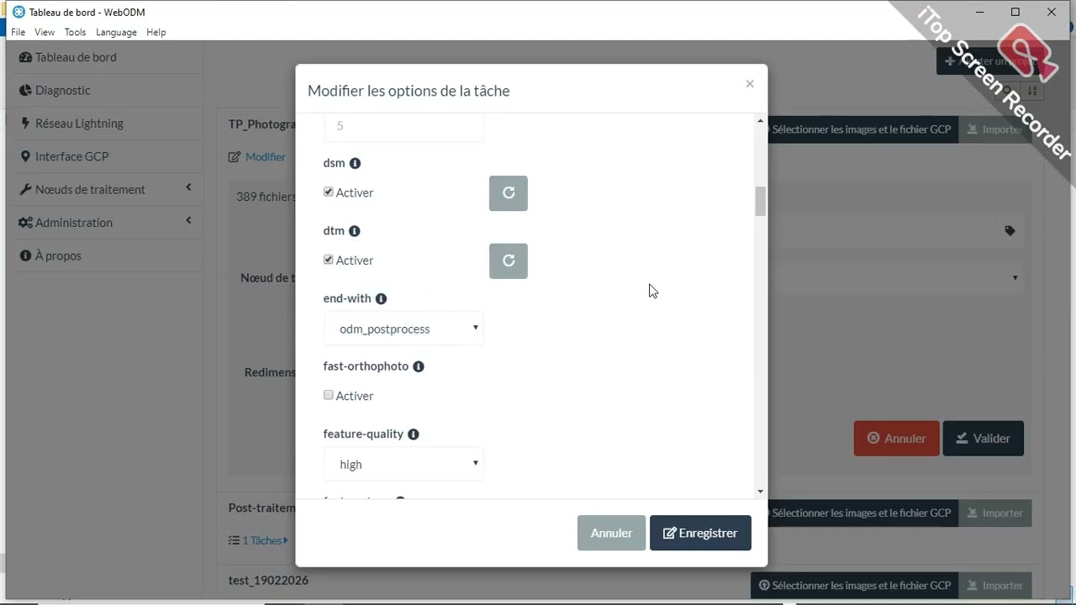Image resolution: width=1076 pixels, height=605 pixels.
Task: Reset the dsm option to default
Action: [509, 193]
